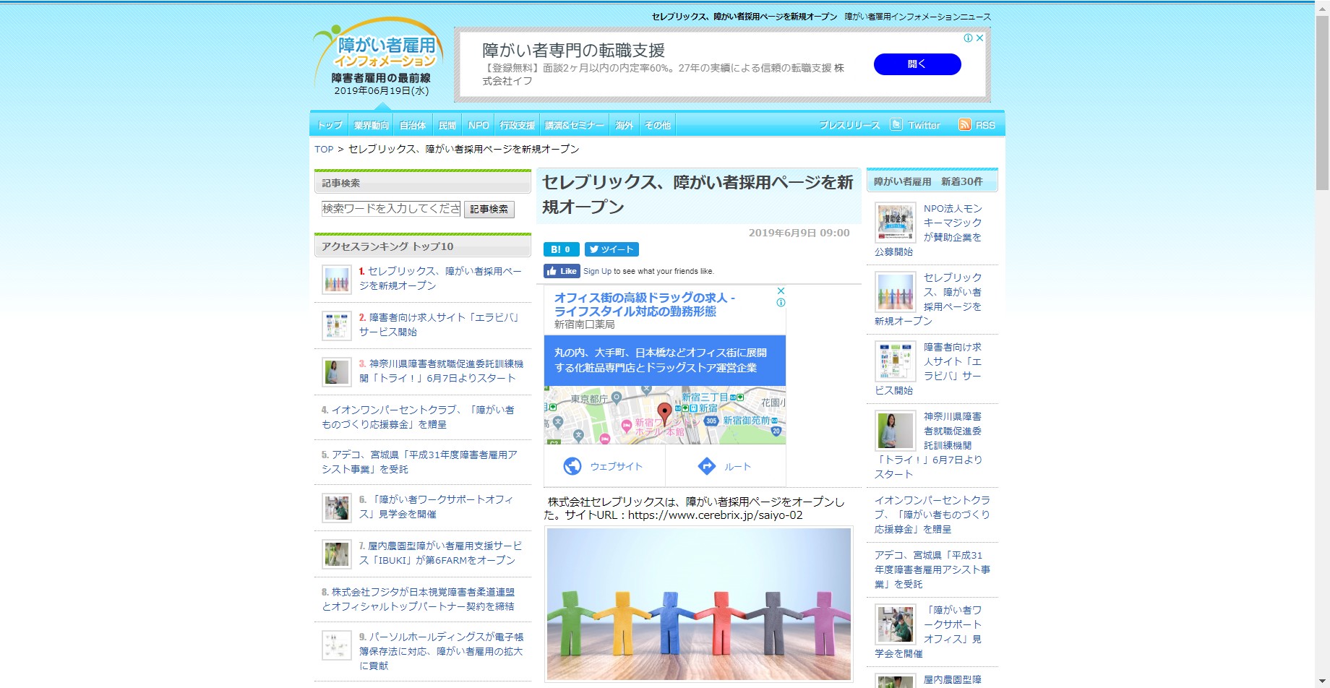
Task: Open ranking thumbnail for セレブリックス article
Action: (x=337, y=280)
